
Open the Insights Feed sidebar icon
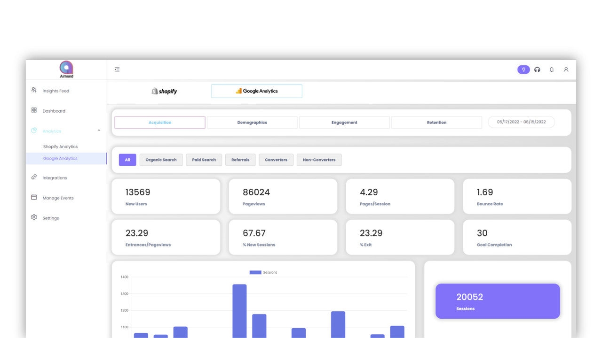click(x=34, y=90)
